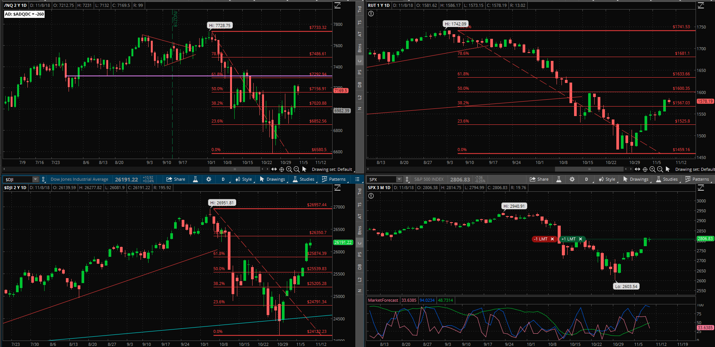Open Studies menu on SPX chart
The width and height of the screenshot is (715, 347).
tap(667, 179)
